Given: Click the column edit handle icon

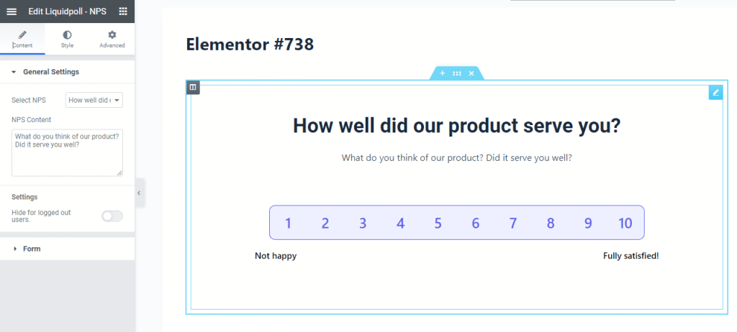Looking at the screenshot, I should [x=193, y=88].
